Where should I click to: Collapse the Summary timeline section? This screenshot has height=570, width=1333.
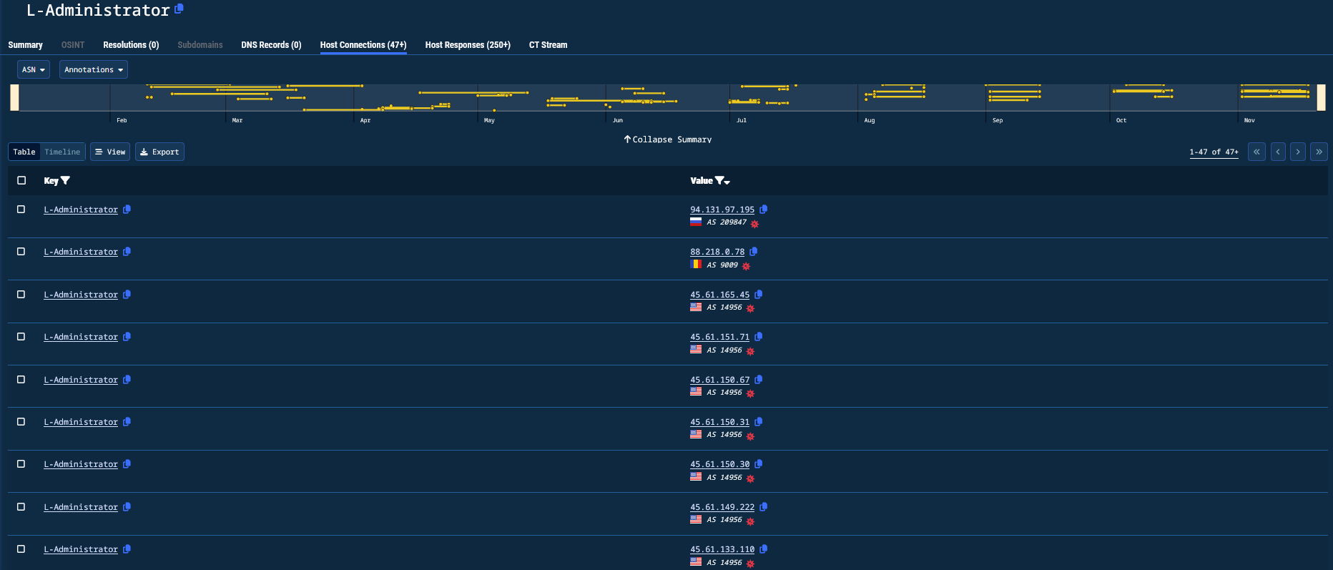pyautogui.click(x=667, y=139)
